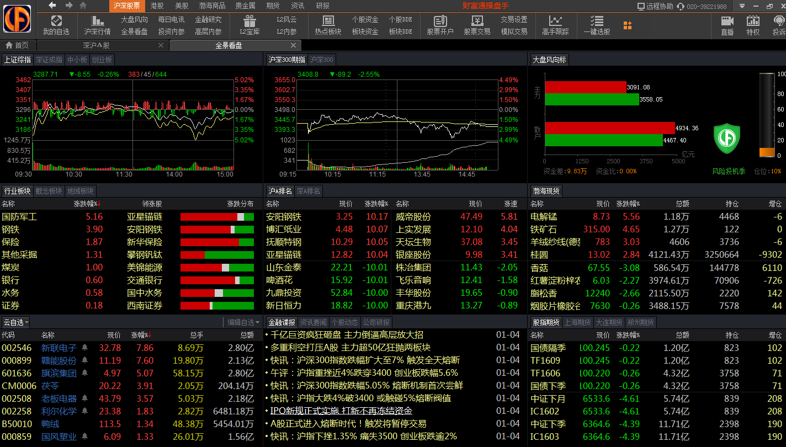Sort industry list by 涨跌幅% column
The height and width of the screenshot is (447, 786).
(87, 204)
